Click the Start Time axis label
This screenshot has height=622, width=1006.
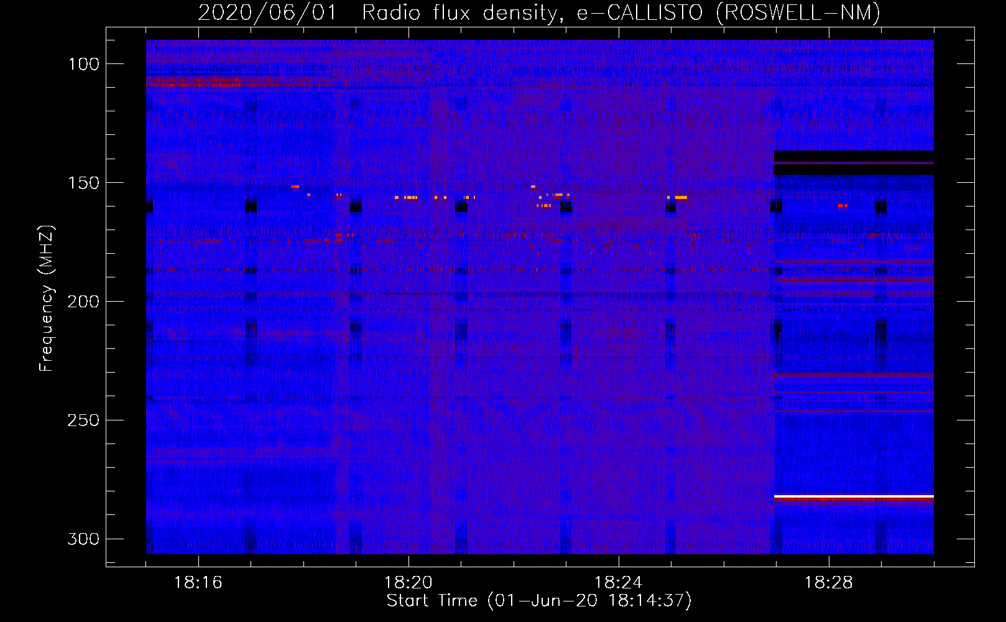[539, 601]
